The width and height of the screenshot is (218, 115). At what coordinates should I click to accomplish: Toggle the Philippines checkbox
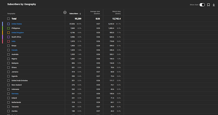(9, 28)
